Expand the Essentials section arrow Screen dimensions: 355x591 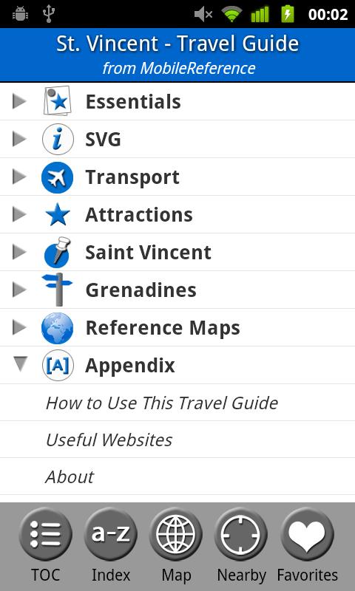19,101
